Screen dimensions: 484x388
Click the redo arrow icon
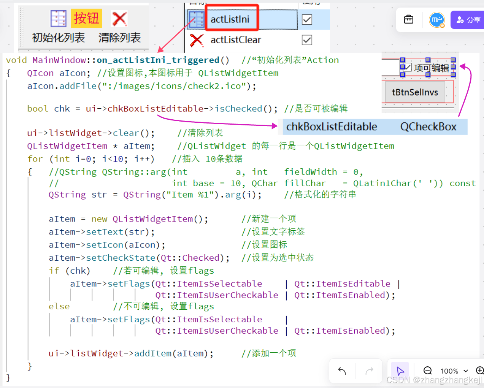click(x=369, y=371)
